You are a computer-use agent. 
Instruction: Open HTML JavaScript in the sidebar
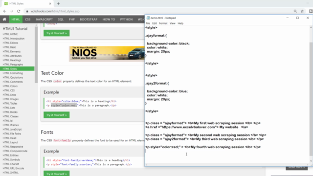(12, 129)
